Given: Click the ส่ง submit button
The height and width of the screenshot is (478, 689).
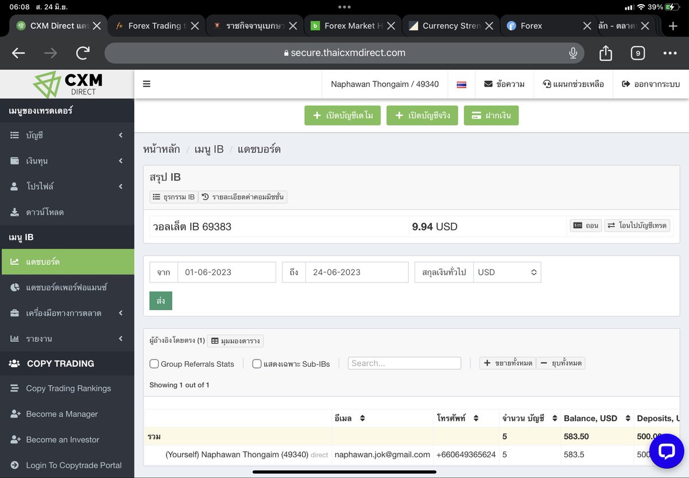Looking at the screenshot, I should [x=161, y=301].
